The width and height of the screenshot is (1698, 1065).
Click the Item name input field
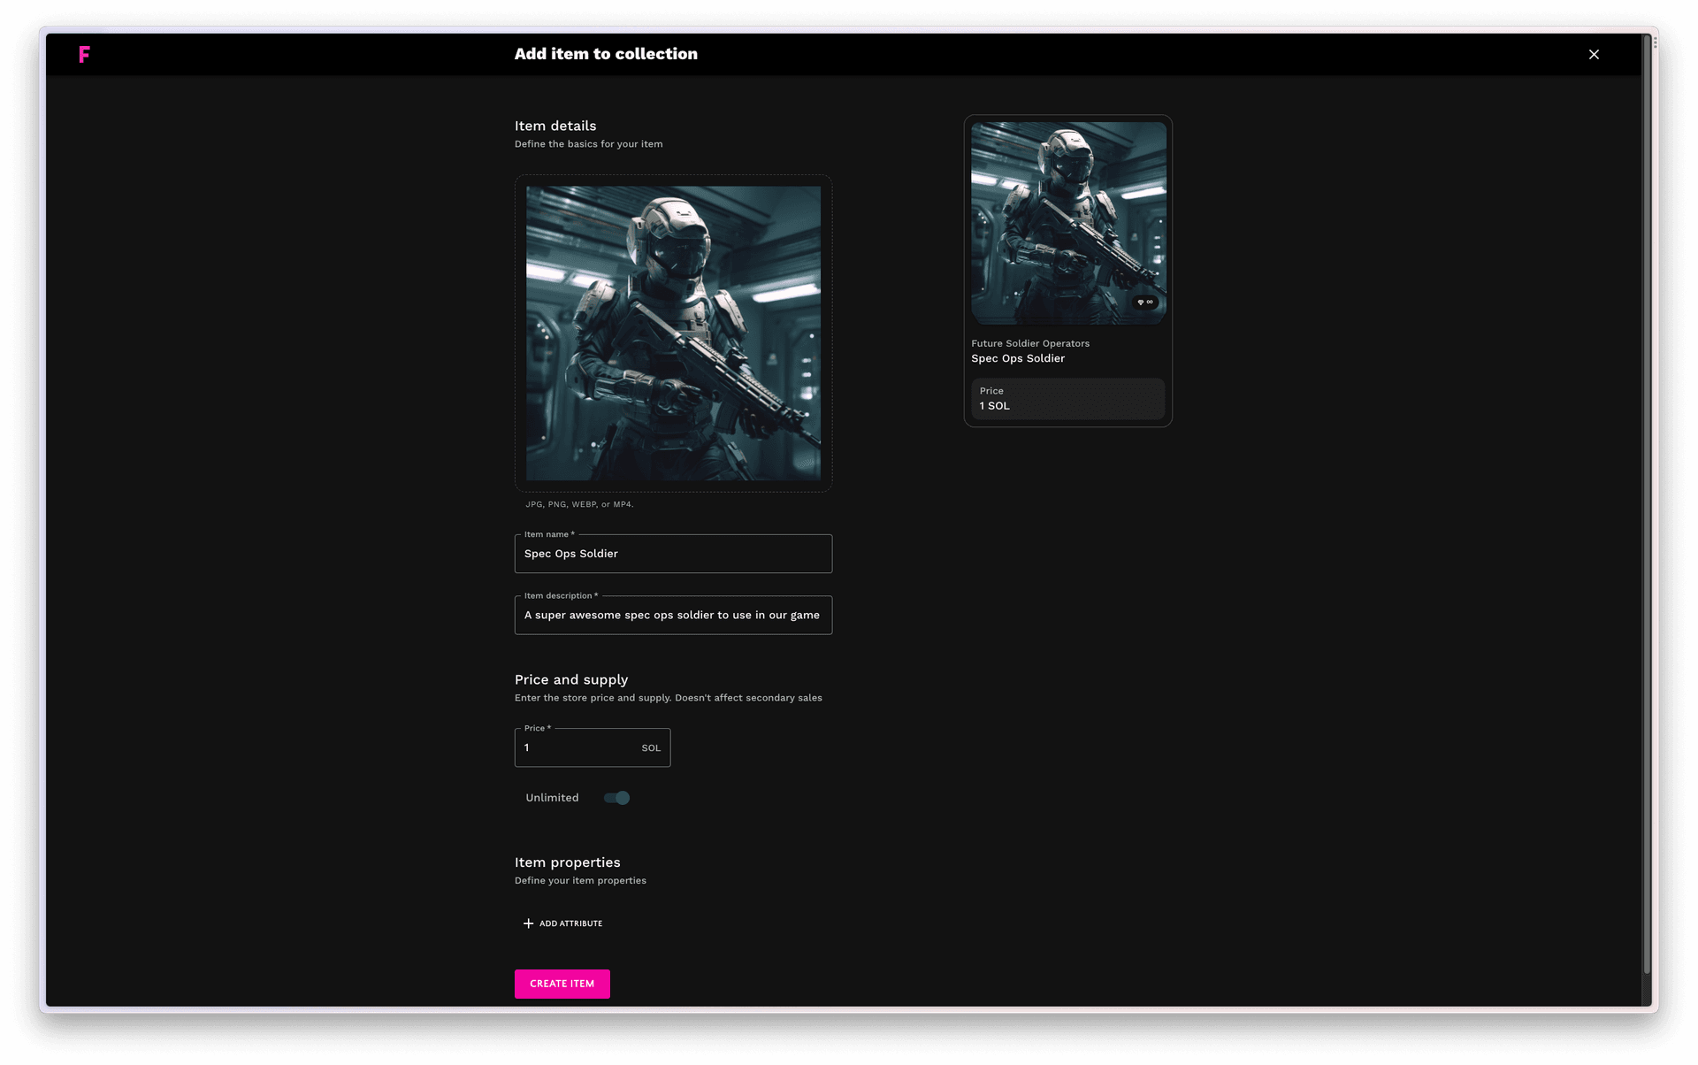click(x=673, y=554)
